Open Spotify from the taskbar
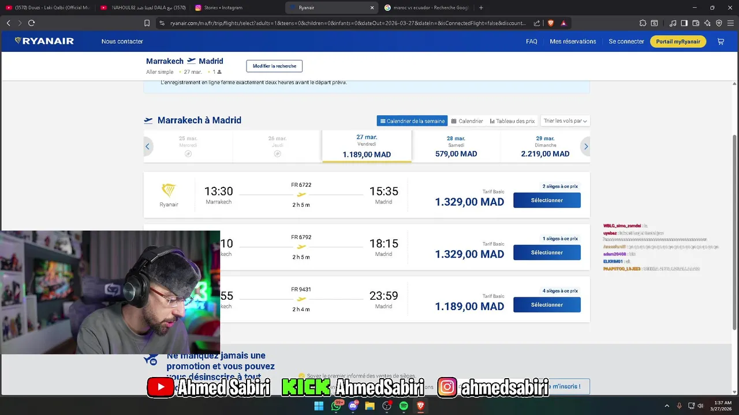The height and width of the screenshot is (415, 739). tap(404, 406)
